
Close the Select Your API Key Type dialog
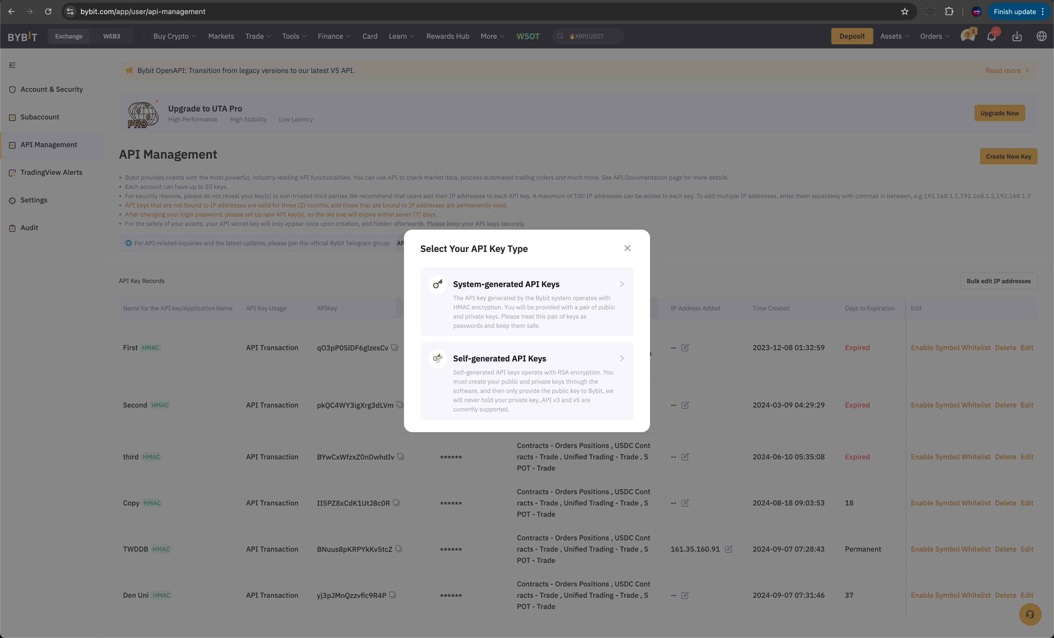click(627, 248)
